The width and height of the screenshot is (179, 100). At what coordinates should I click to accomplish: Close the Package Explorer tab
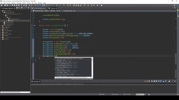(15, 8)
